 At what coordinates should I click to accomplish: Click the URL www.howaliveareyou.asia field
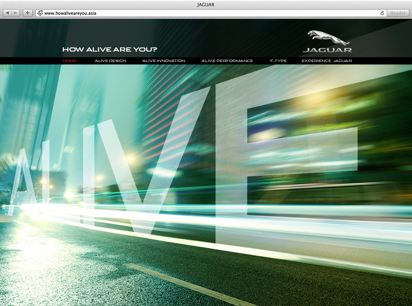click(211, 13)
